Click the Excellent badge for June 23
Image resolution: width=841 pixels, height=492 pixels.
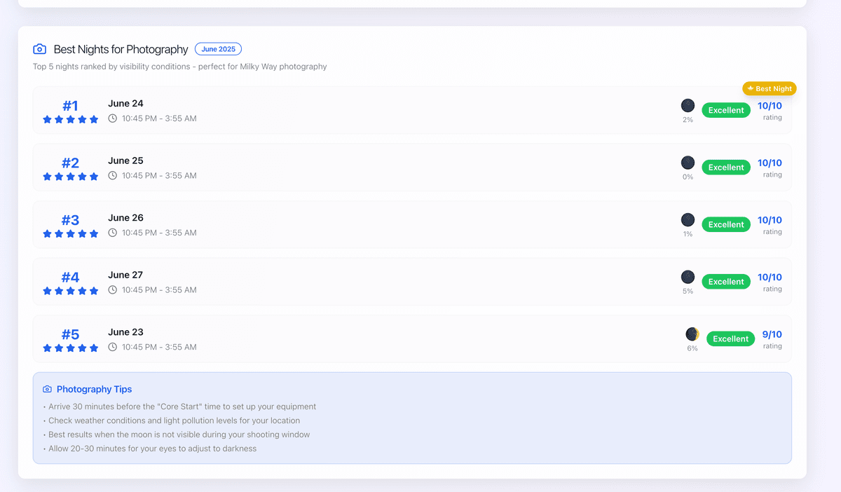pyautogui.click(x=730, y=339)
